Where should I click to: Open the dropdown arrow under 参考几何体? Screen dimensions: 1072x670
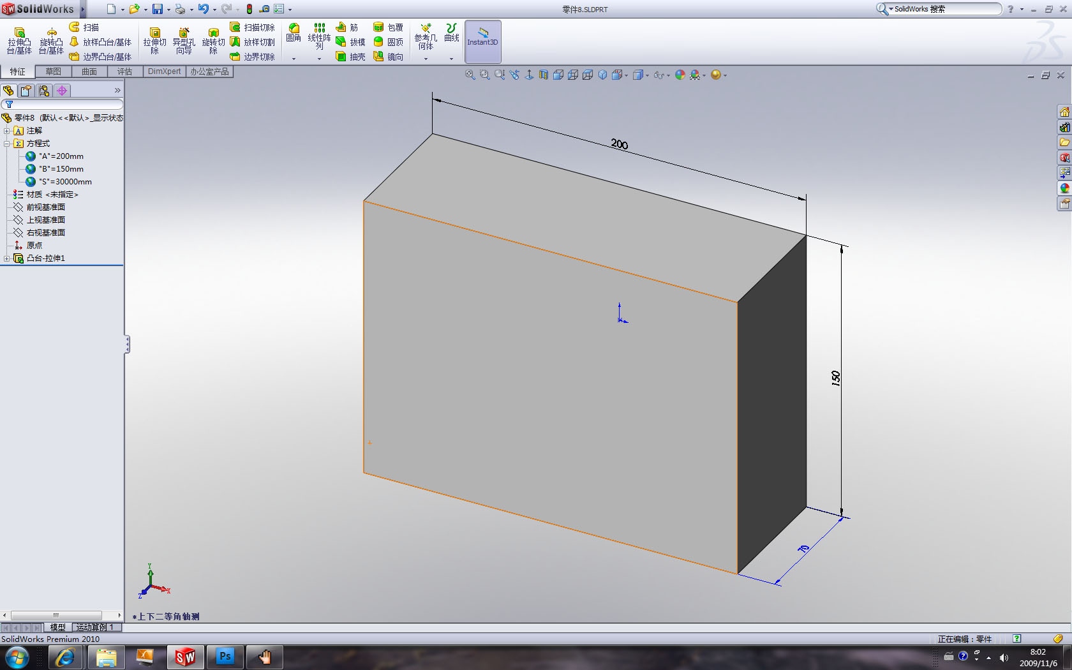click(x=426, y=59)
